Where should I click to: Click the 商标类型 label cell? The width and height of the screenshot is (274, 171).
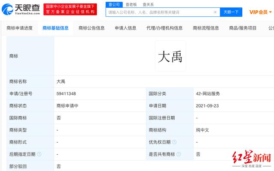coord(30,130)
